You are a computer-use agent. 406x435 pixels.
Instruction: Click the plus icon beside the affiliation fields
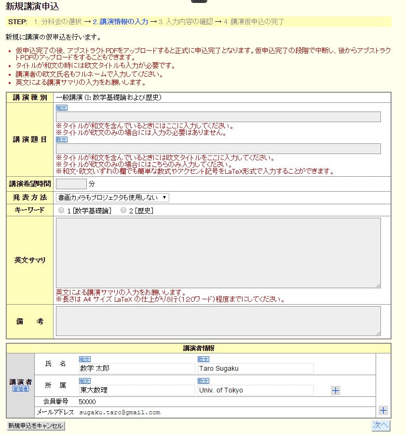coord(336,391)
